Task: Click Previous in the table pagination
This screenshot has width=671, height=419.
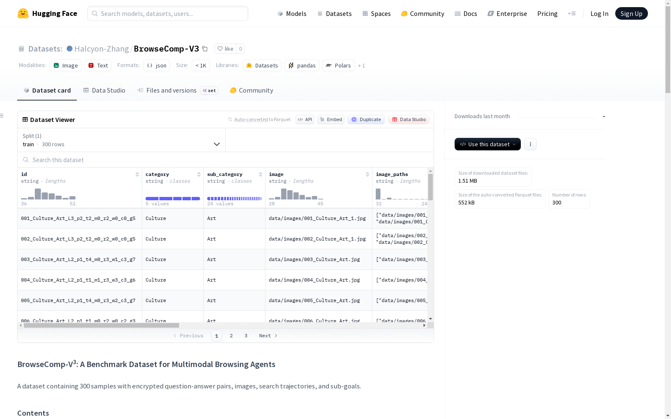Action: point(188,336)
